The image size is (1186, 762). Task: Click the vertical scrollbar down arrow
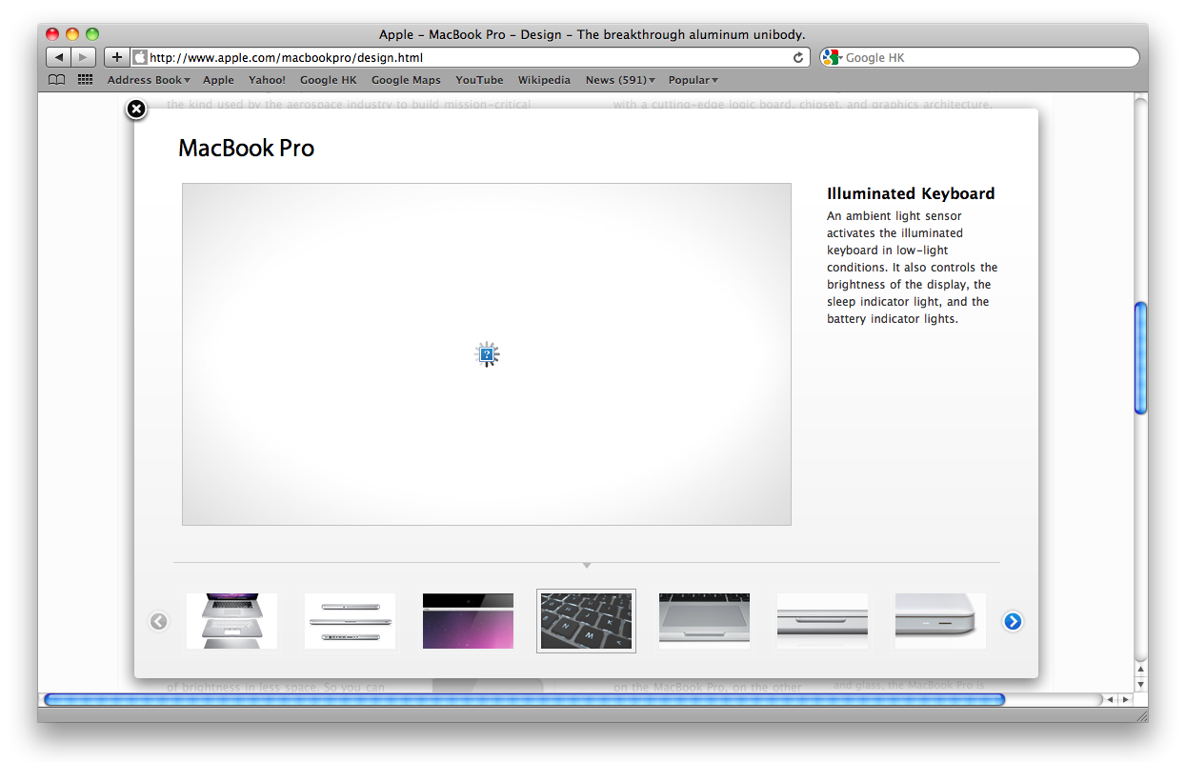(1140, 684)
